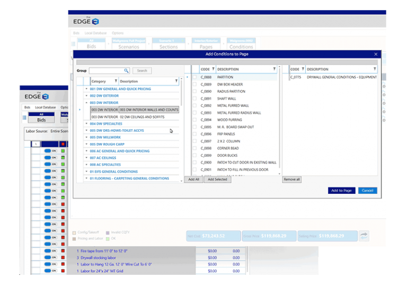Click the Selling Price $119,868.29 box
The image size is (407, 286).
328,236
